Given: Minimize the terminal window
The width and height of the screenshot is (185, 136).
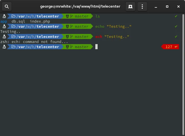Looking at the screenshot, I should click(x=156, y=7).
